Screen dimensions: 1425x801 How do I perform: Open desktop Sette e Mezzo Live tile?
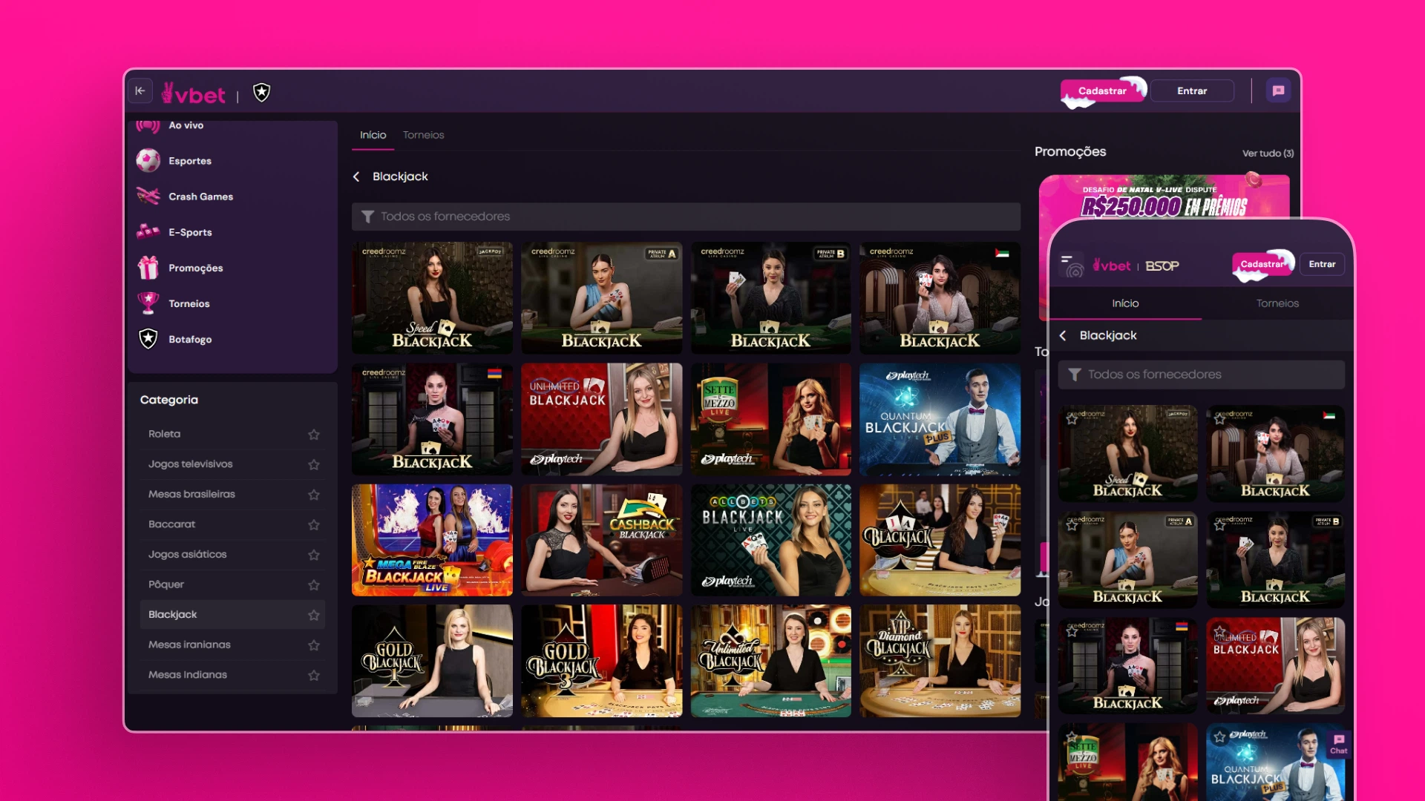[770, 419]
